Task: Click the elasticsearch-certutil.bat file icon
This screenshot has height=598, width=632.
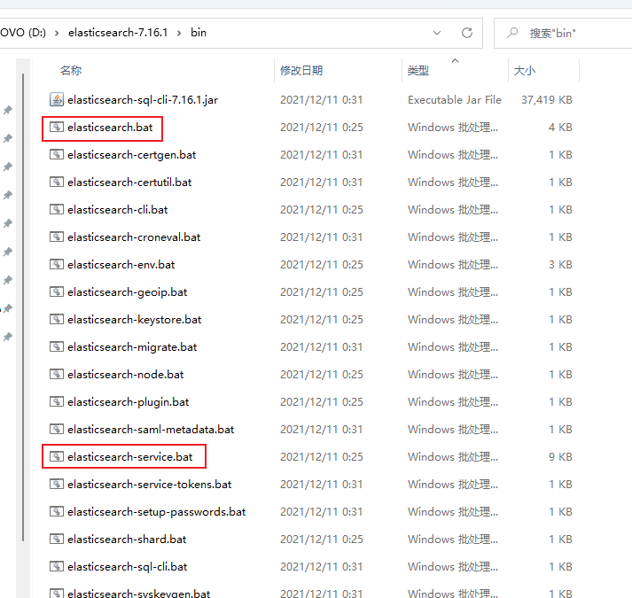Action: coord(57,183)
